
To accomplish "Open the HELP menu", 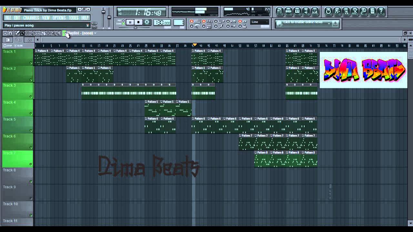I will pyautogui.click(x=85, y=18).
